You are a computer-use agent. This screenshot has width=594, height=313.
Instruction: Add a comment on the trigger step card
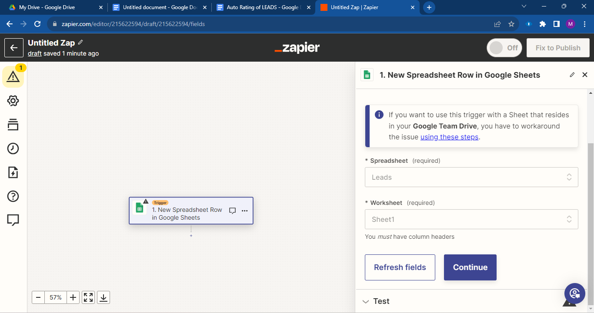tap(232, 211)
